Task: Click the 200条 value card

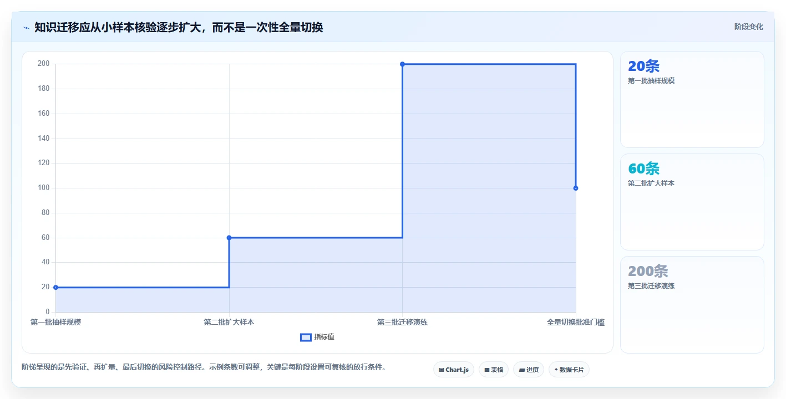Action: tap(692, 304)
